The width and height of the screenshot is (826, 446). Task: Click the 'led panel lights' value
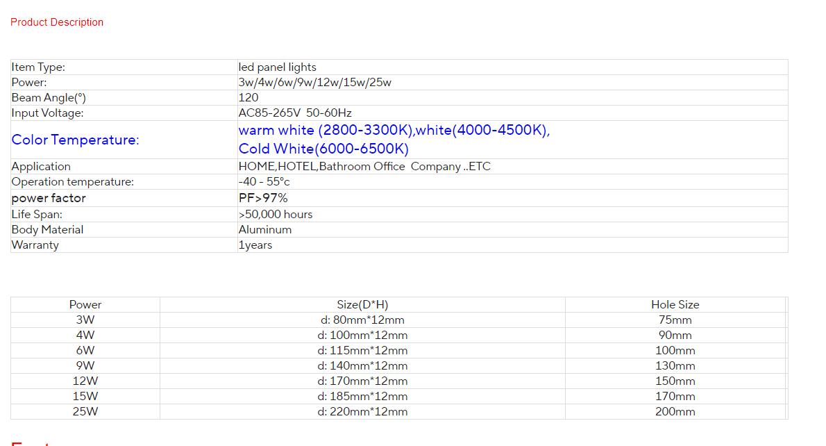(277, 67)
